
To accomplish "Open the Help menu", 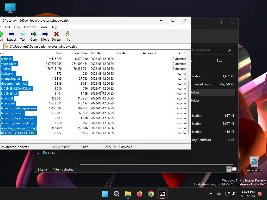I will point(54,27).
